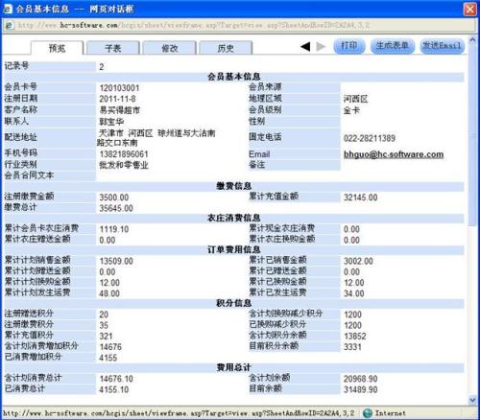Image resolution: width=480 pixels, height=420 pixels.
Task: Click the page icon in the address bar
Action: click(x=10, y=25)
